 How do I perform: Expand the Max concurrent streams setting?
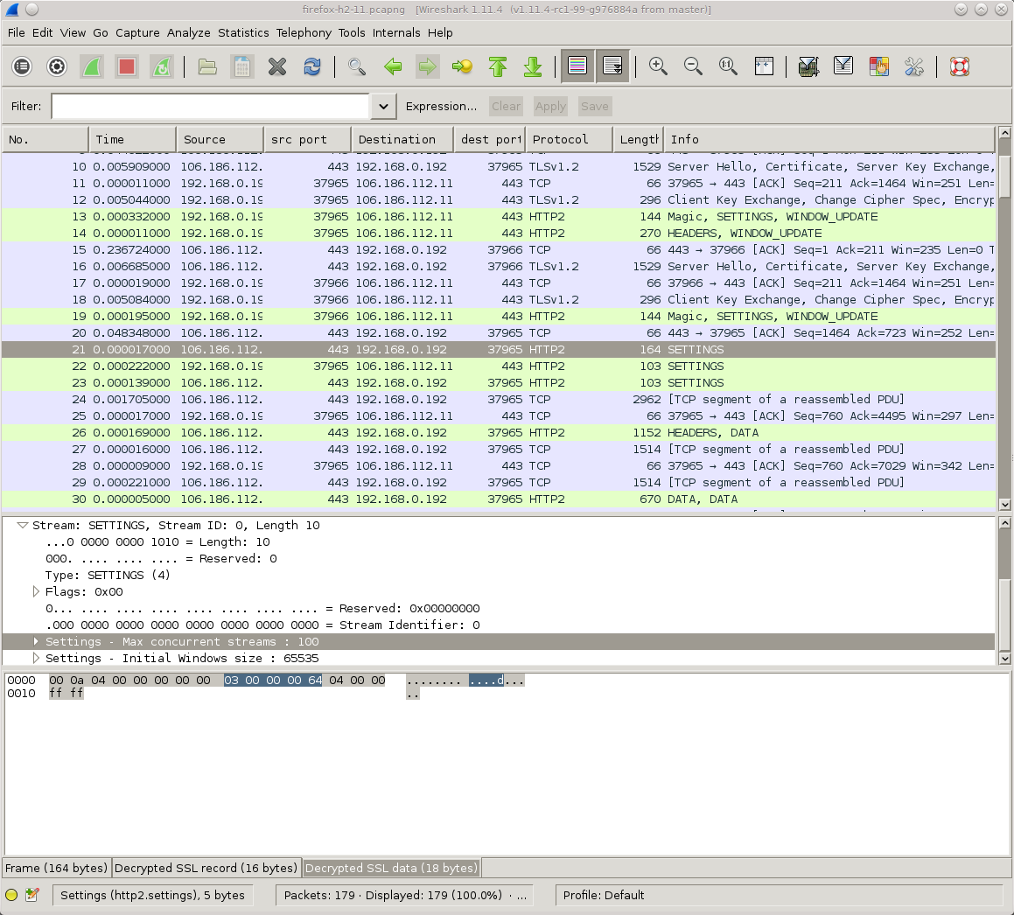pyautogui.click(x=36, y=641)
